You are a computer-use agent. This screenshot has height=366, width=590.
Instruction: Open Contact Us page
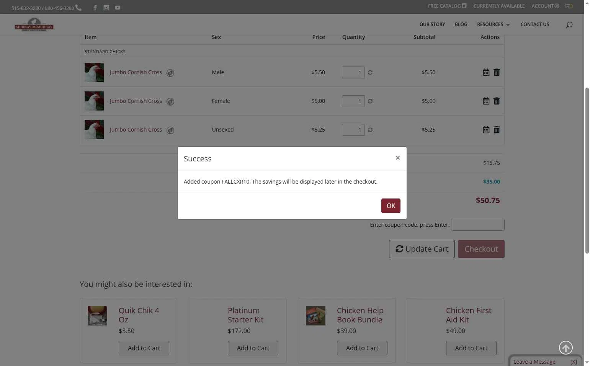click(534, 24)
